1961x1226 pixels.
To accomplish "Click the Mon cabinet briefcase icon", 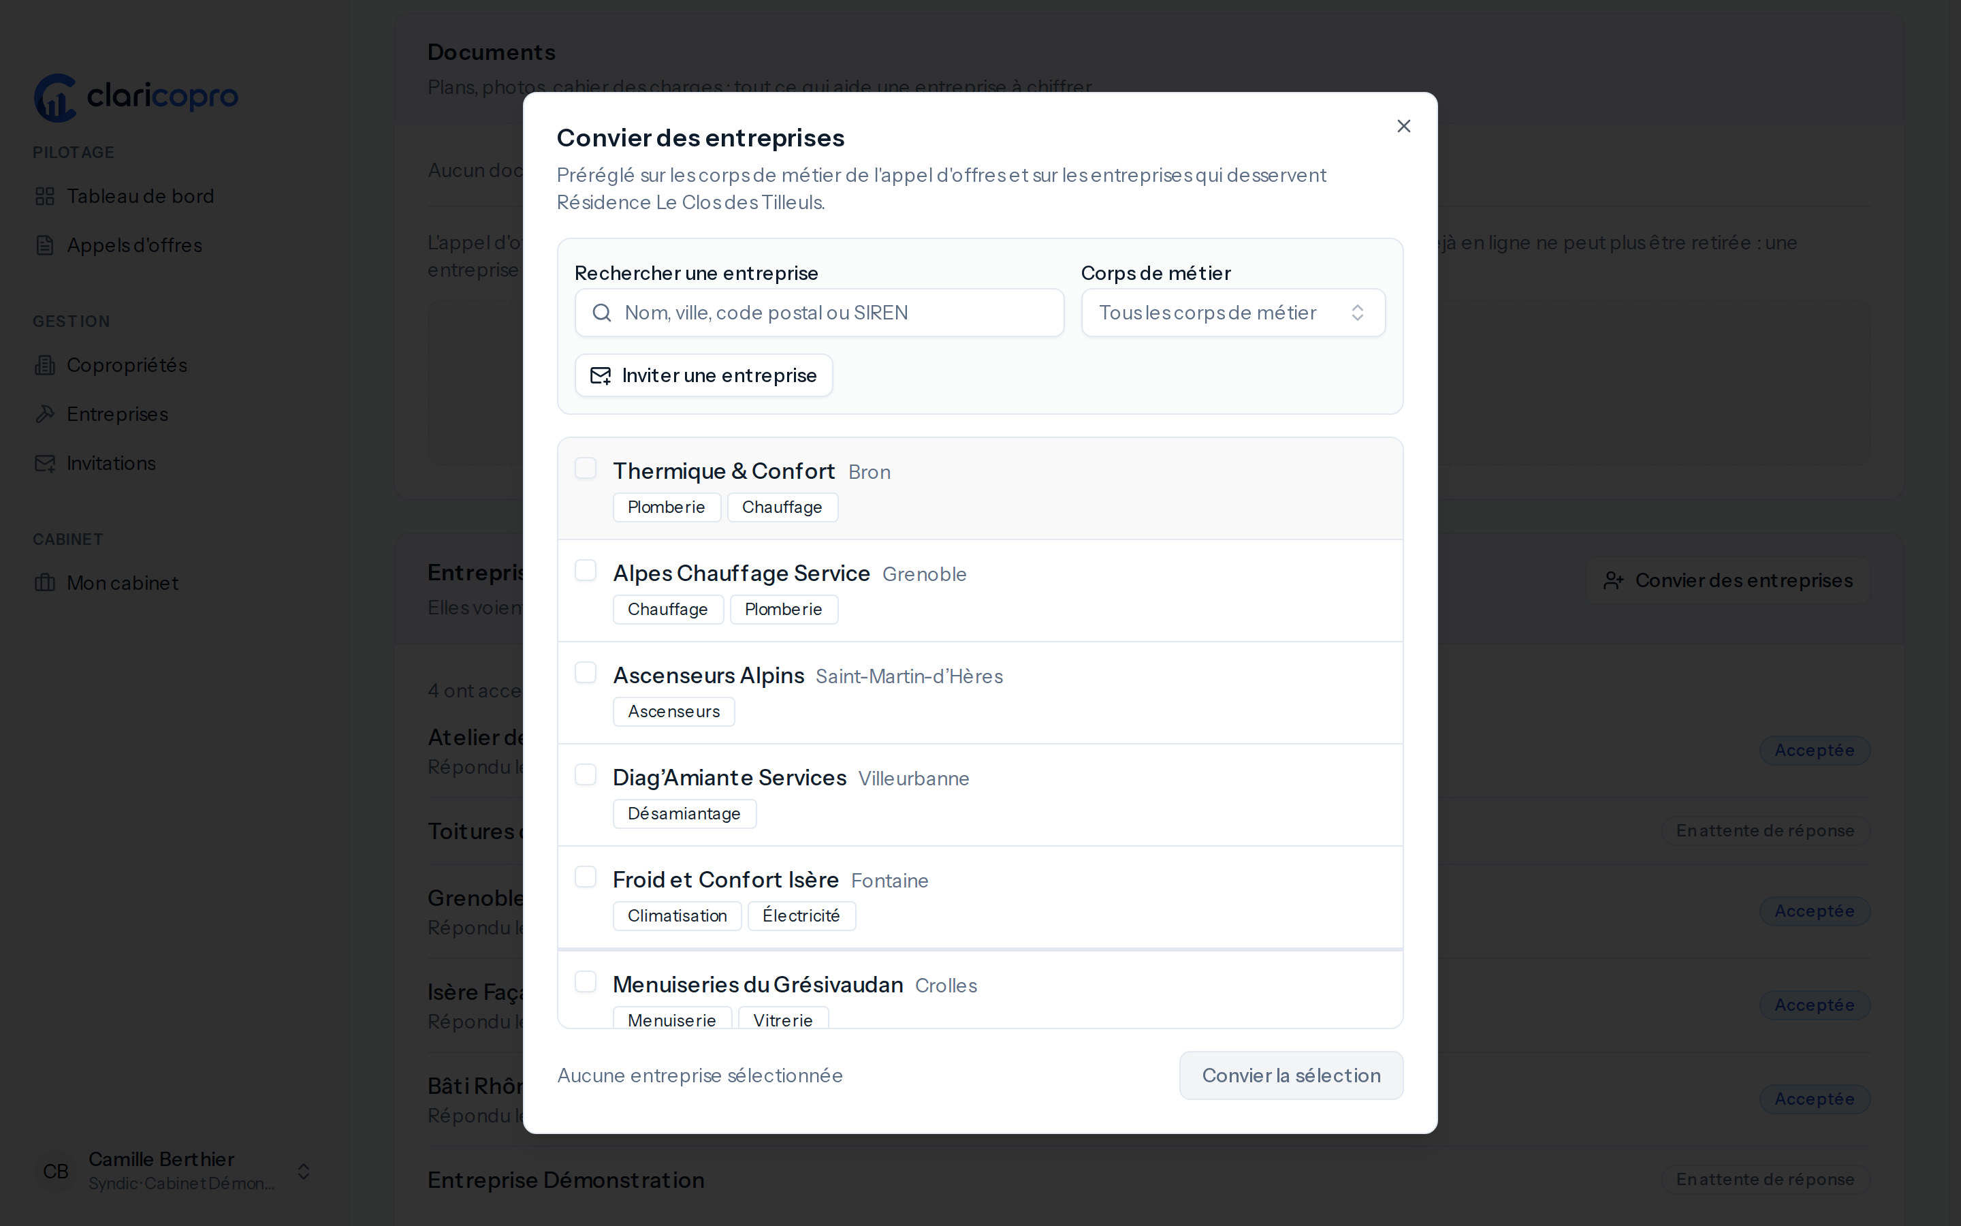I will (46, 583).
